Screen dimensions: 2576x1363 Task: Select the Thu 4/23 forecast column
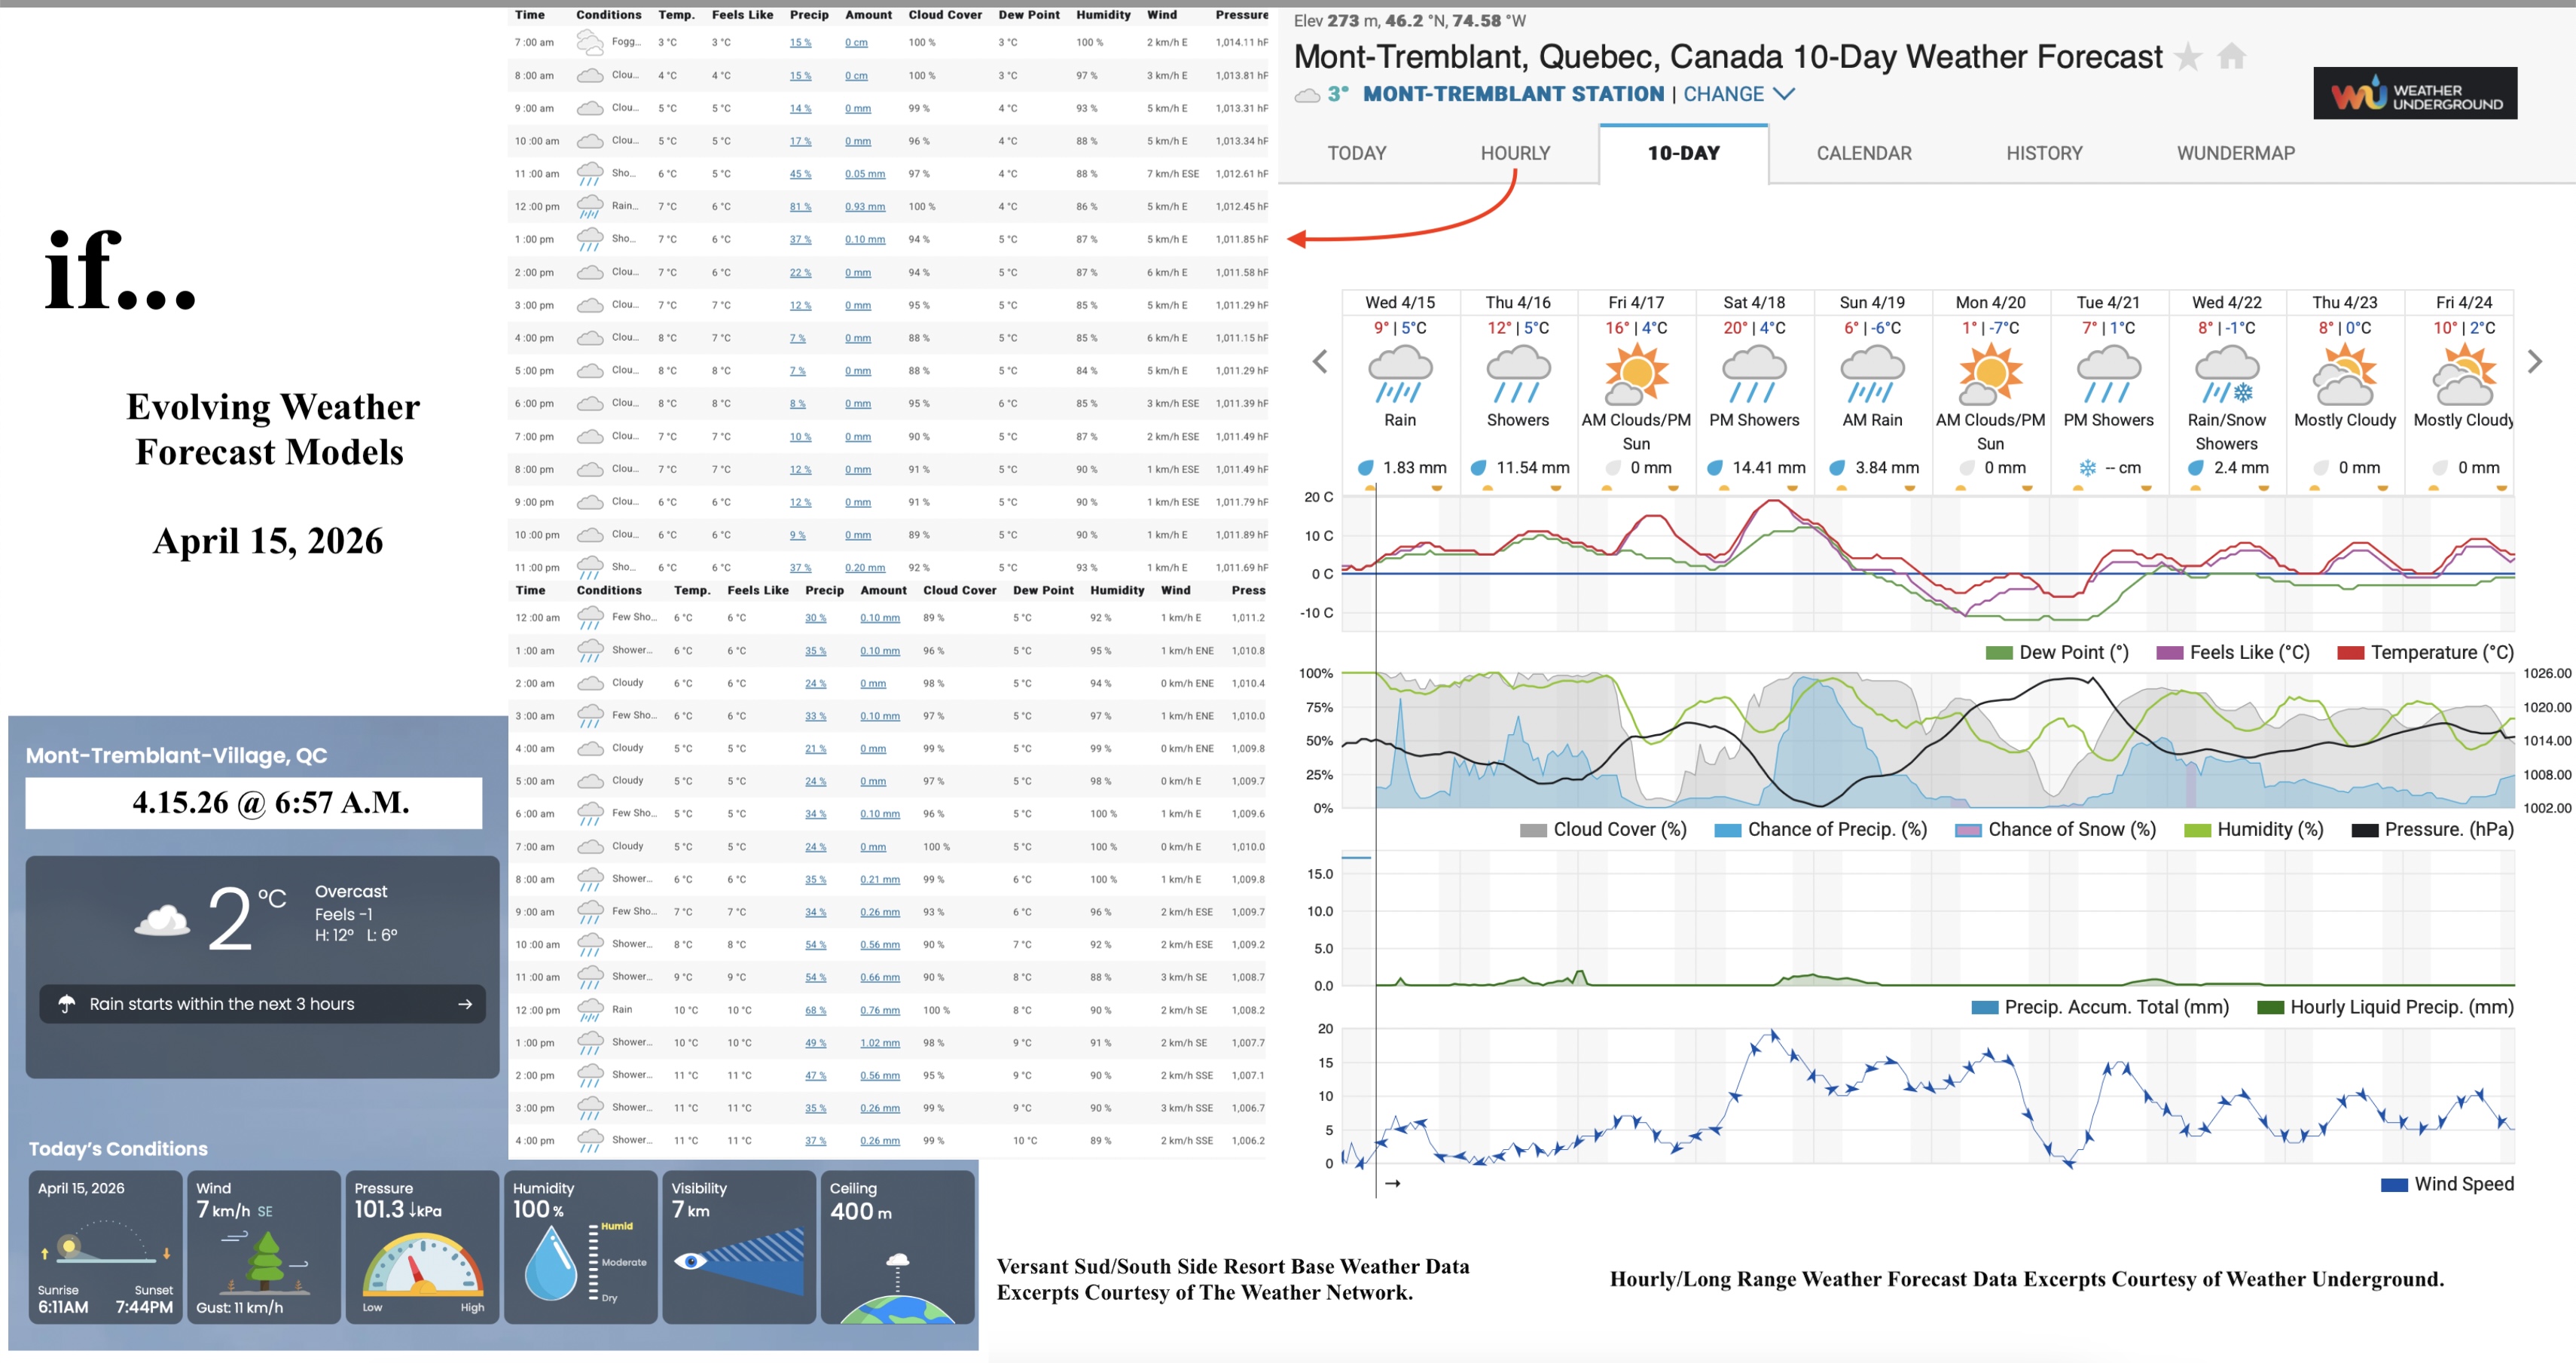pos(2345,302)
